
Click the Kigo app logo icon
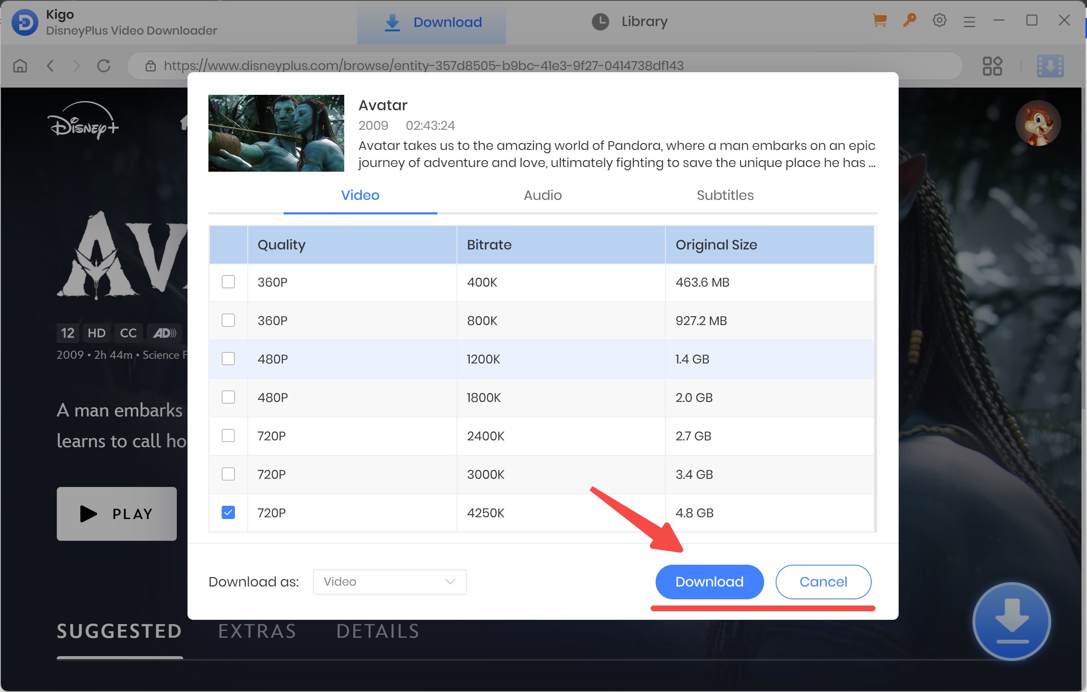pyautogui.click(x=24, y=22)
